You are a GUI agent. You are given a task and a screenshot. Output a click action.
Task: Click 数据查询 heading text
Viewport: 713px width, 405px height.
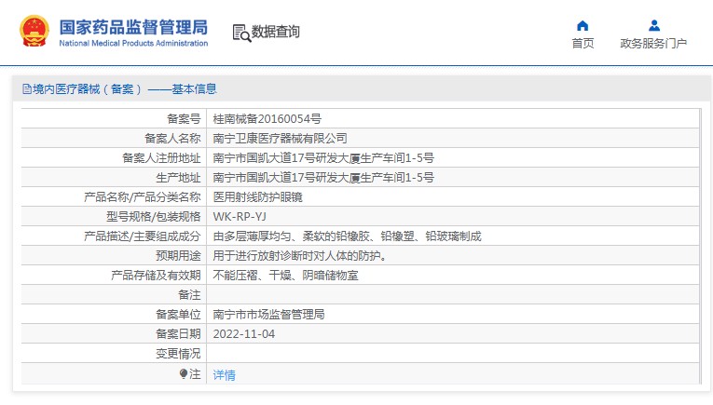click(276, 32)
